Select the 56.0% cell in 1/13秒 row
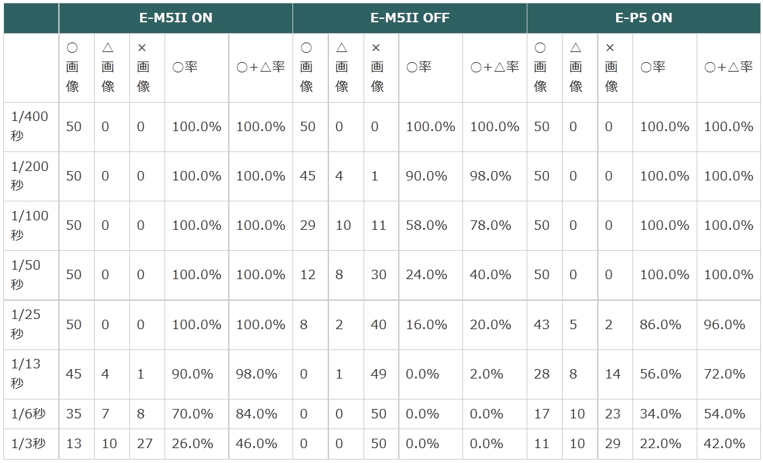 point(660,374)
